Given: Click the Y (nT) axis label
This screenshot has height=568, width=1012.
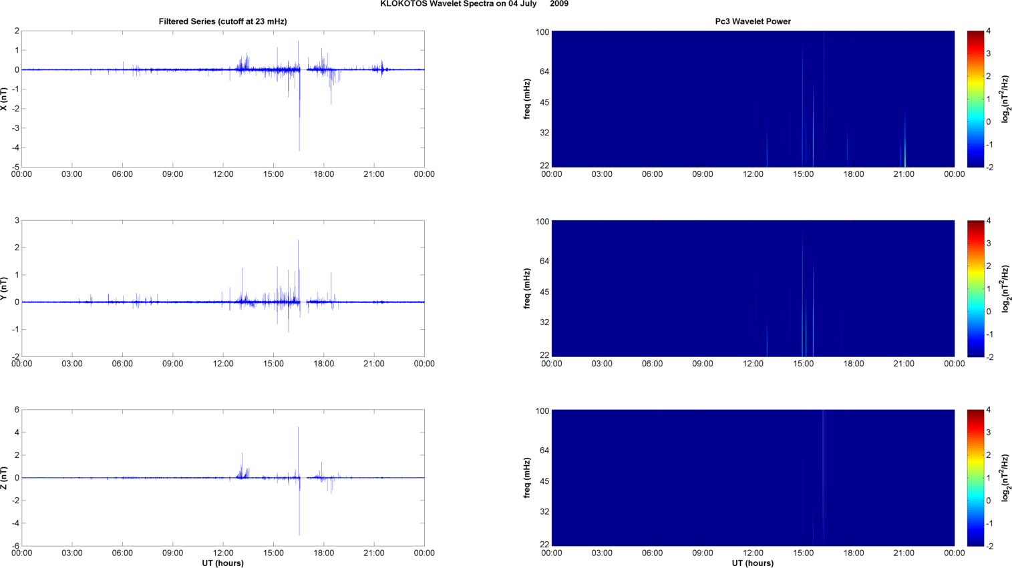Looking at the screenshot, I should click(5, 288).
